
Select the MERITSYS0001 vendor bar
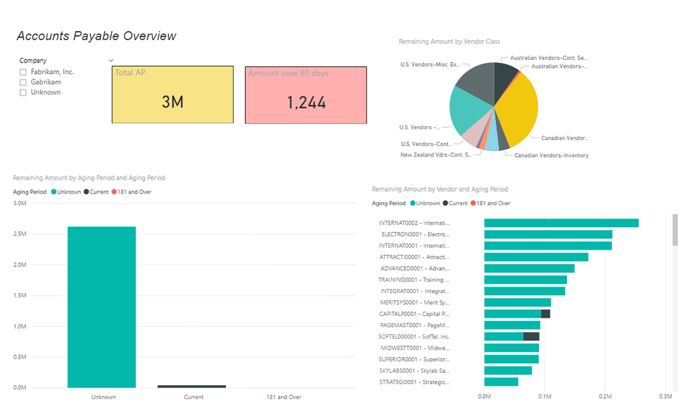518,303
